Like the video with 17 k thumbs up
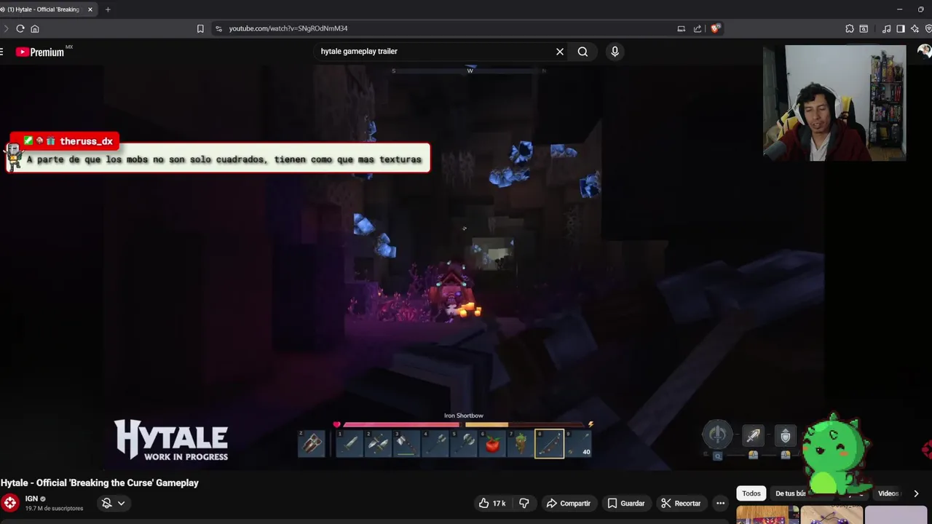 (492, 503)
